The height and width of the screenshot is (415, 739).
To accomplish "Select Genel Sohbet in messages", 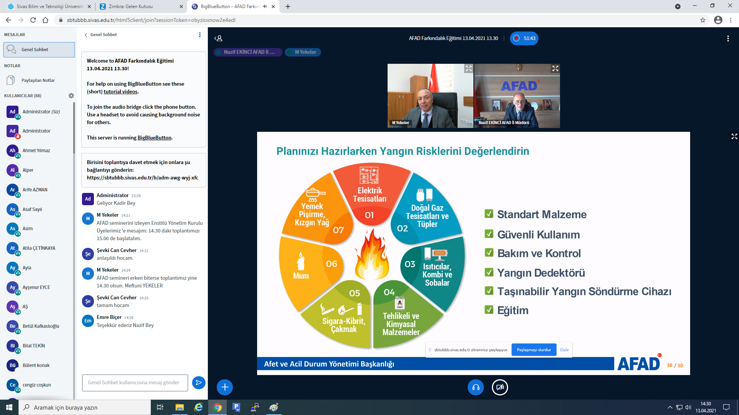I will 39,50.
